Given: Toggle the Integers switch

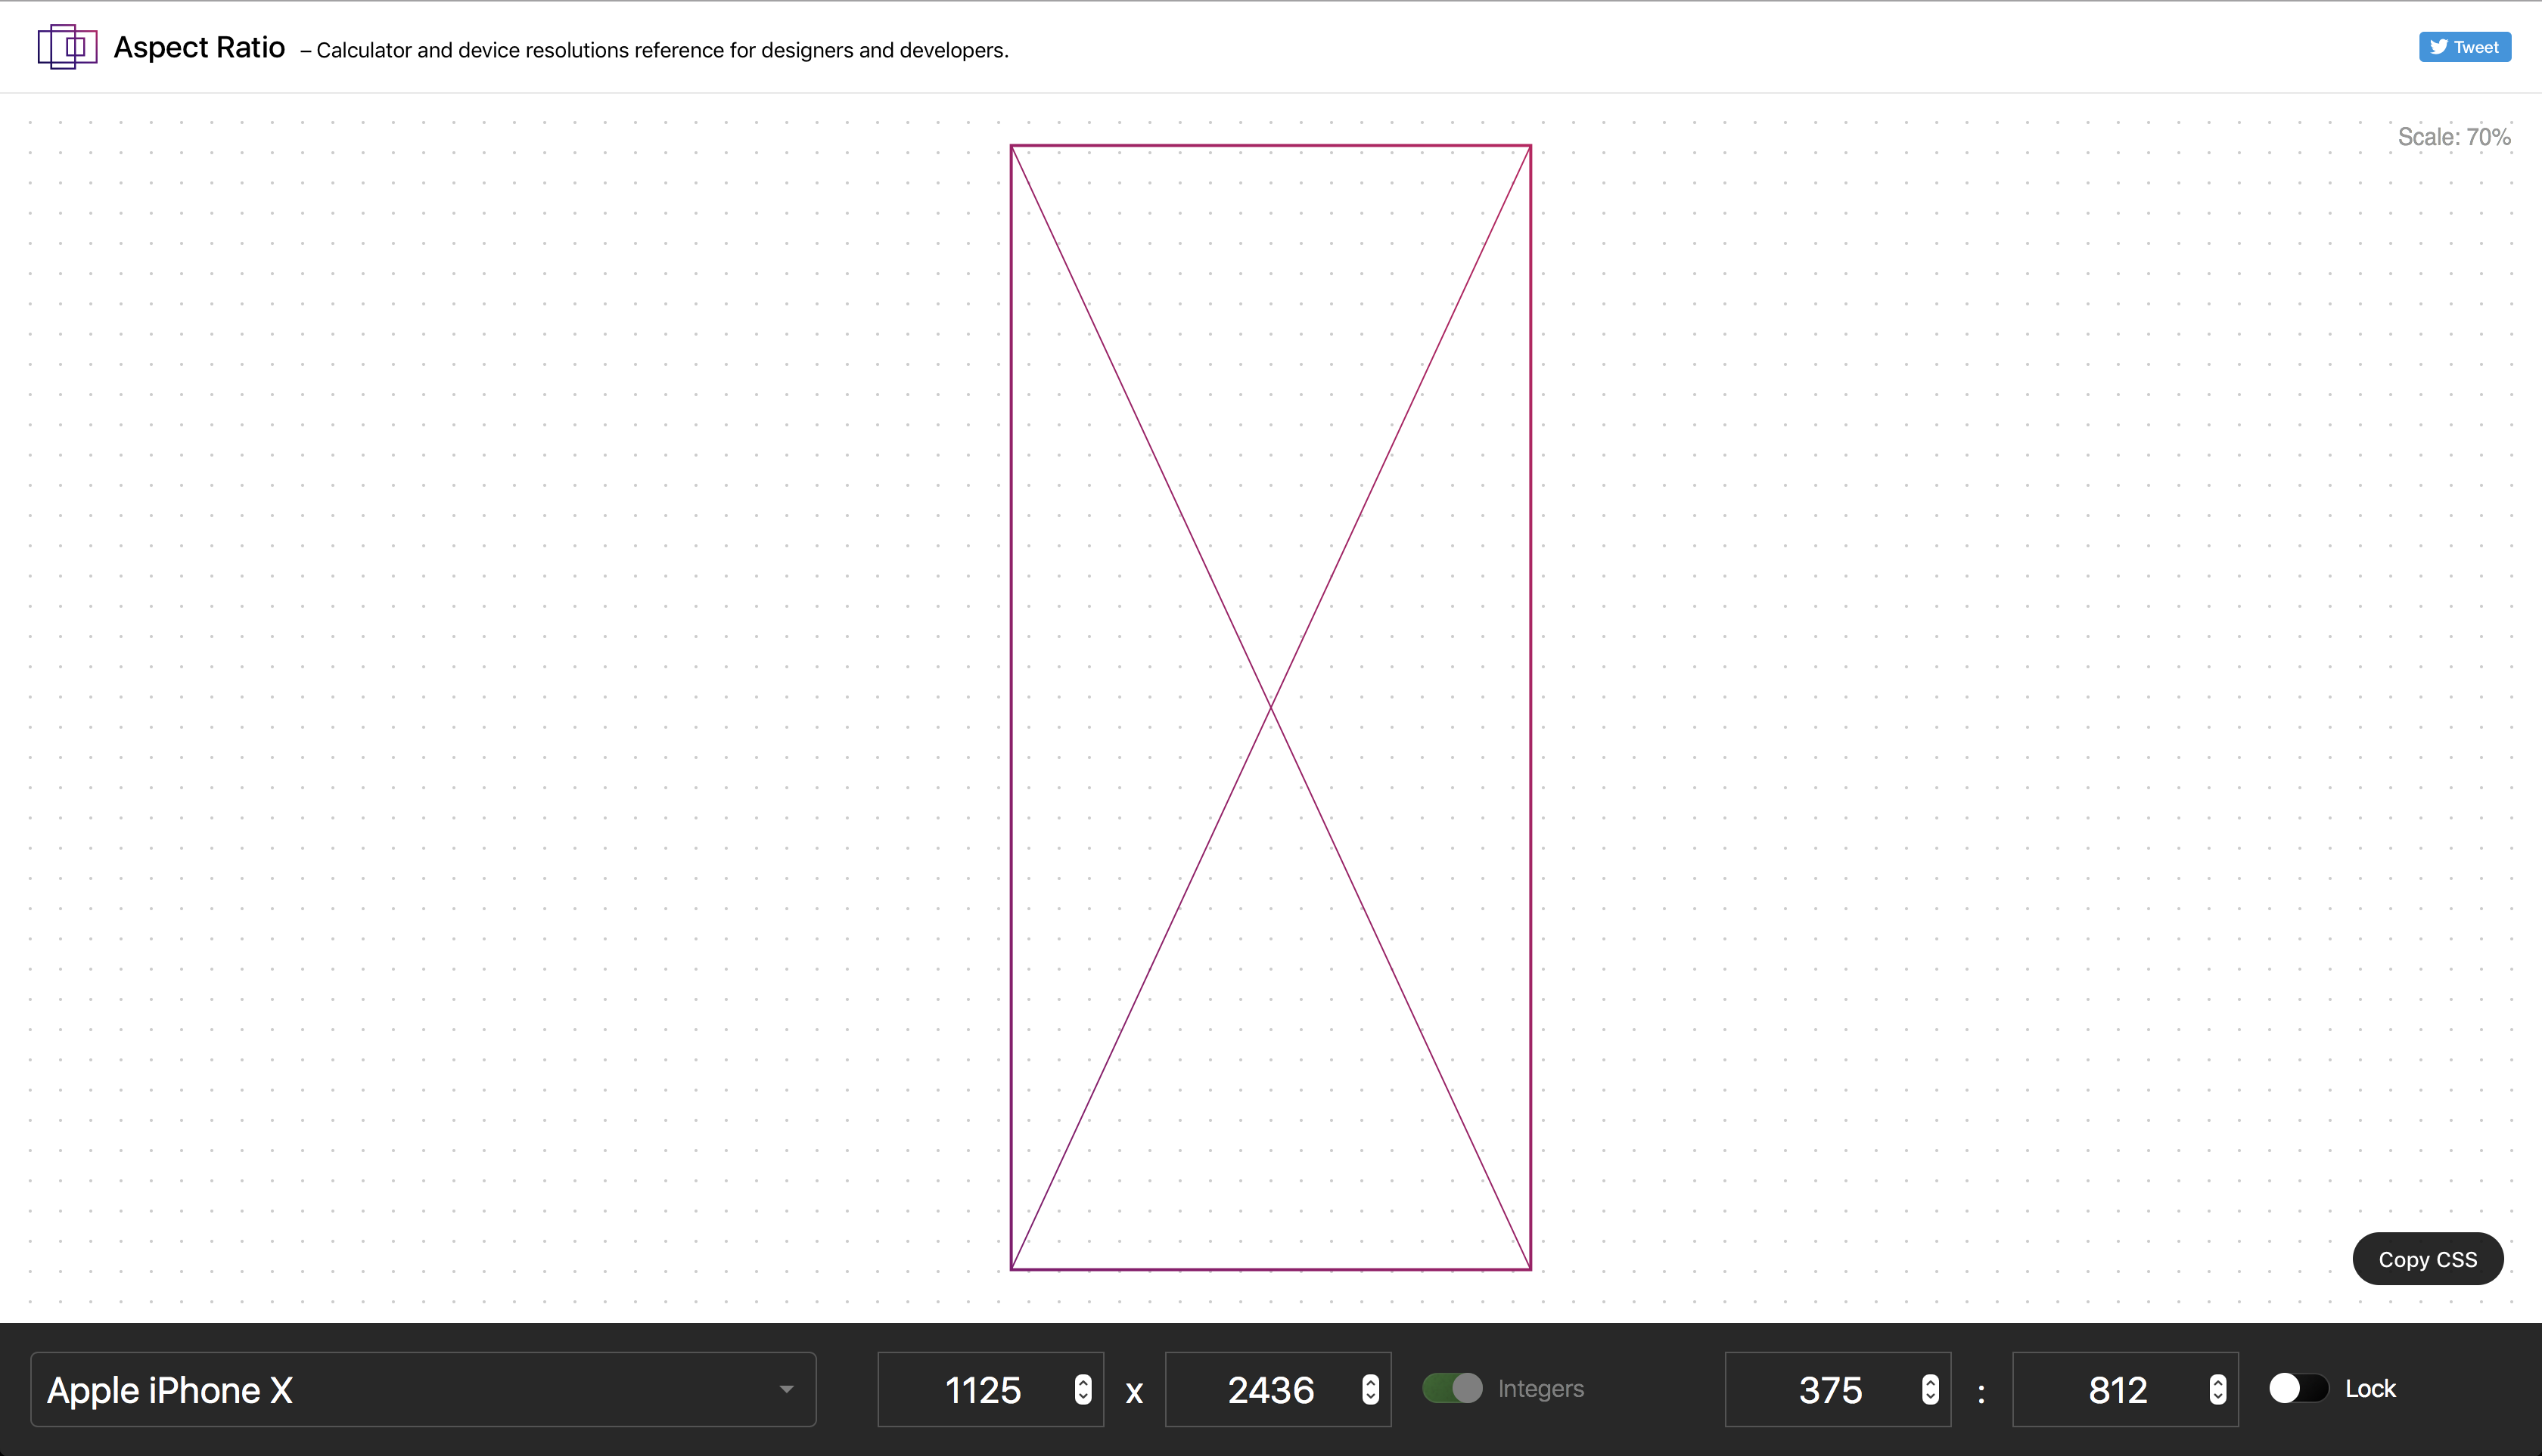Looking at the screenshot, I should click(x=1452, y=1388).
